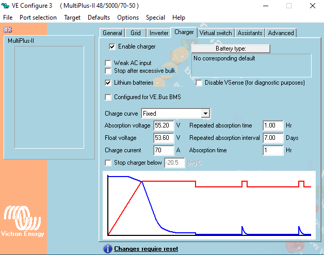The width and height of the screenshot is (324, 255).
Task: Open the Special menu
Action: 155,18
